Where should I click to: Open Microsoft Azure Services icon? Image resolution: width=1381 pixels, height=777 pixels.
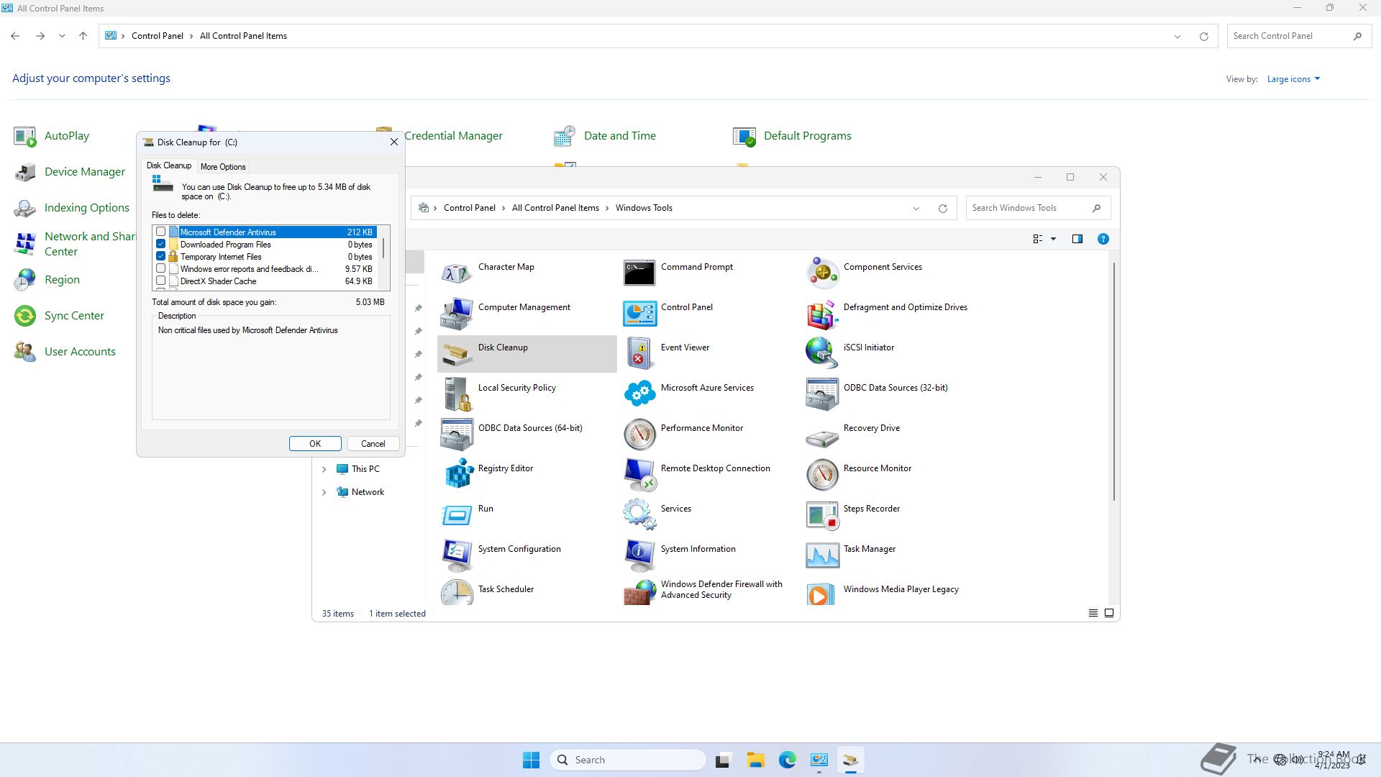[x=639, y=394]
